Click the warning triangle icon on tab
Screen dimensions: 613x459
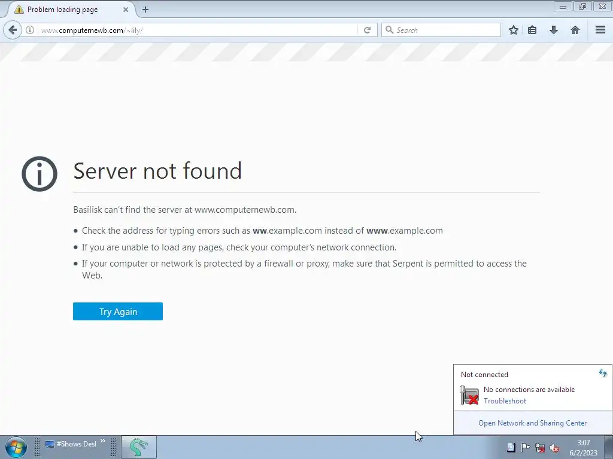[19, 10]
